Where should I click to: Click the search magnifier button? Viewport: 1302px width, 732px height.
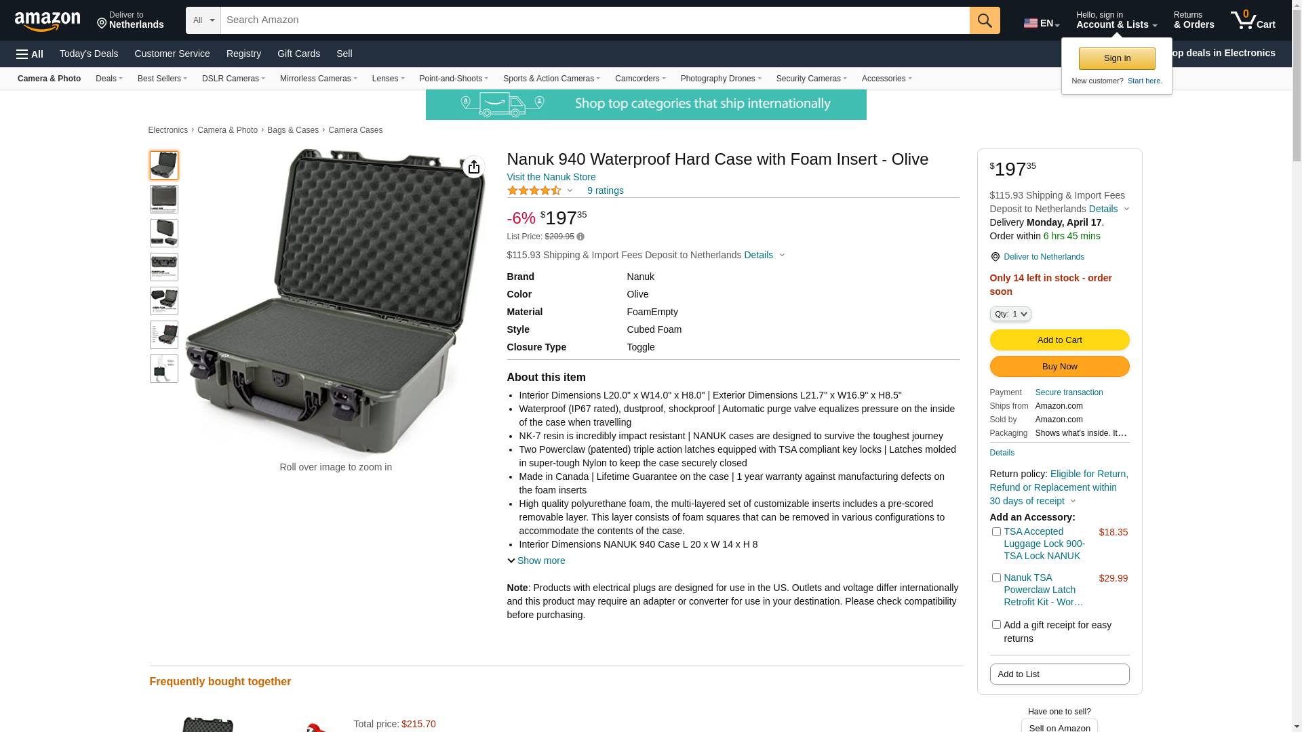pyautogui.click(x=985, y=20)
